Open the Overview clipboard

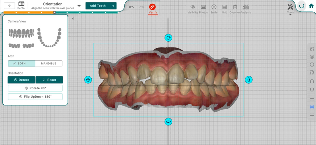pos(235,9)
